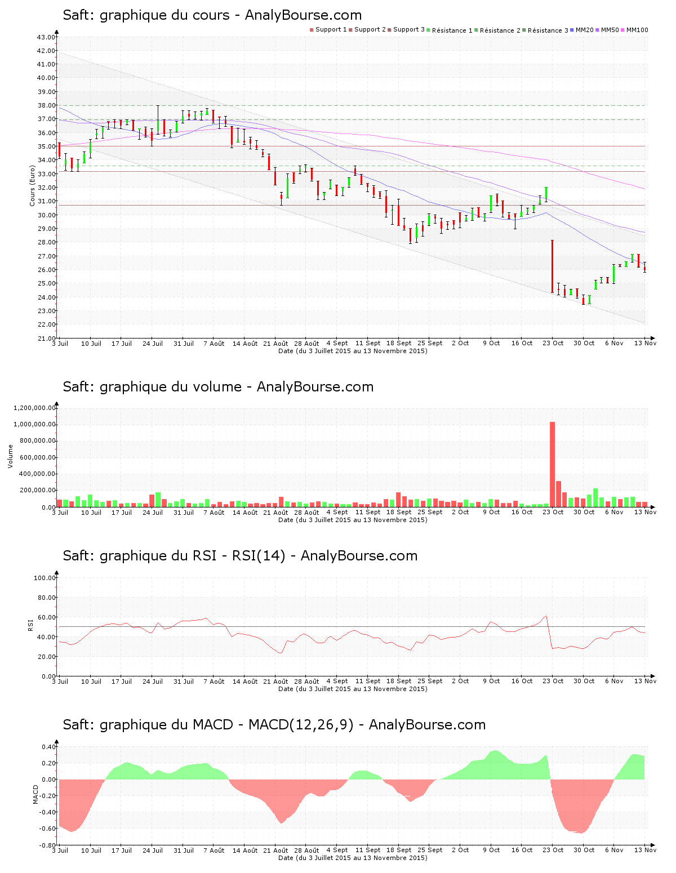Screen dimensions: 676x873
Task: Select the Résistance 1 legend entry
Action: (450, 30)
